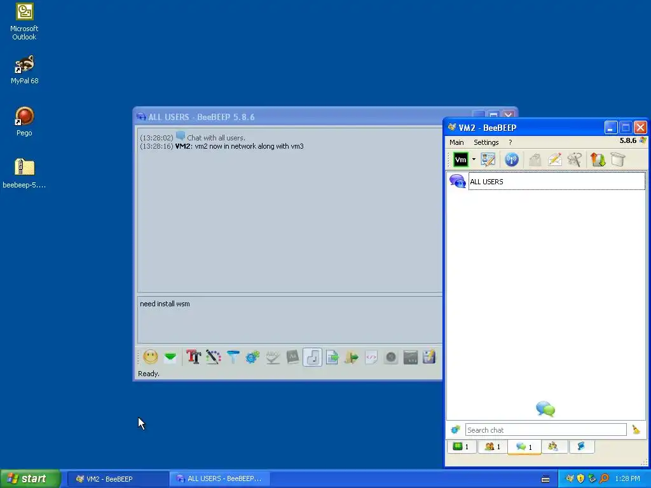Click the ABC spell checking icon
Image resolution: width=651 pixels, height=488 pixels.
click(x=273, y=357)
